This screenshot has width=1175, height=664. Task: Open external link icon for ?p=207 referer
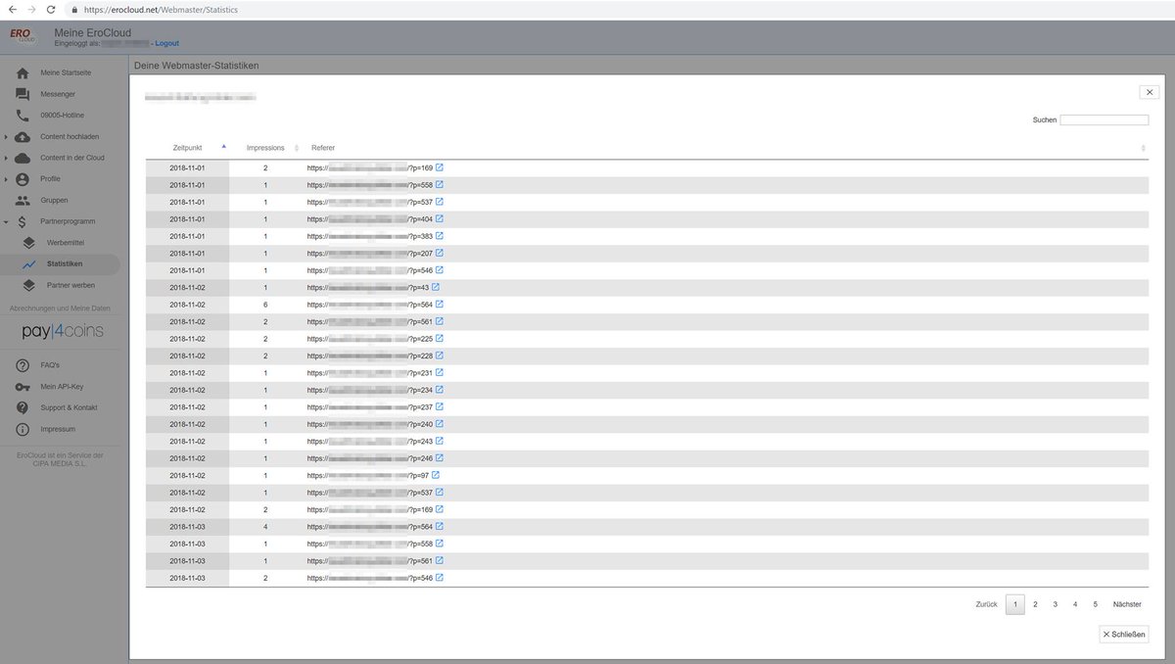click(x=440, y=253)
